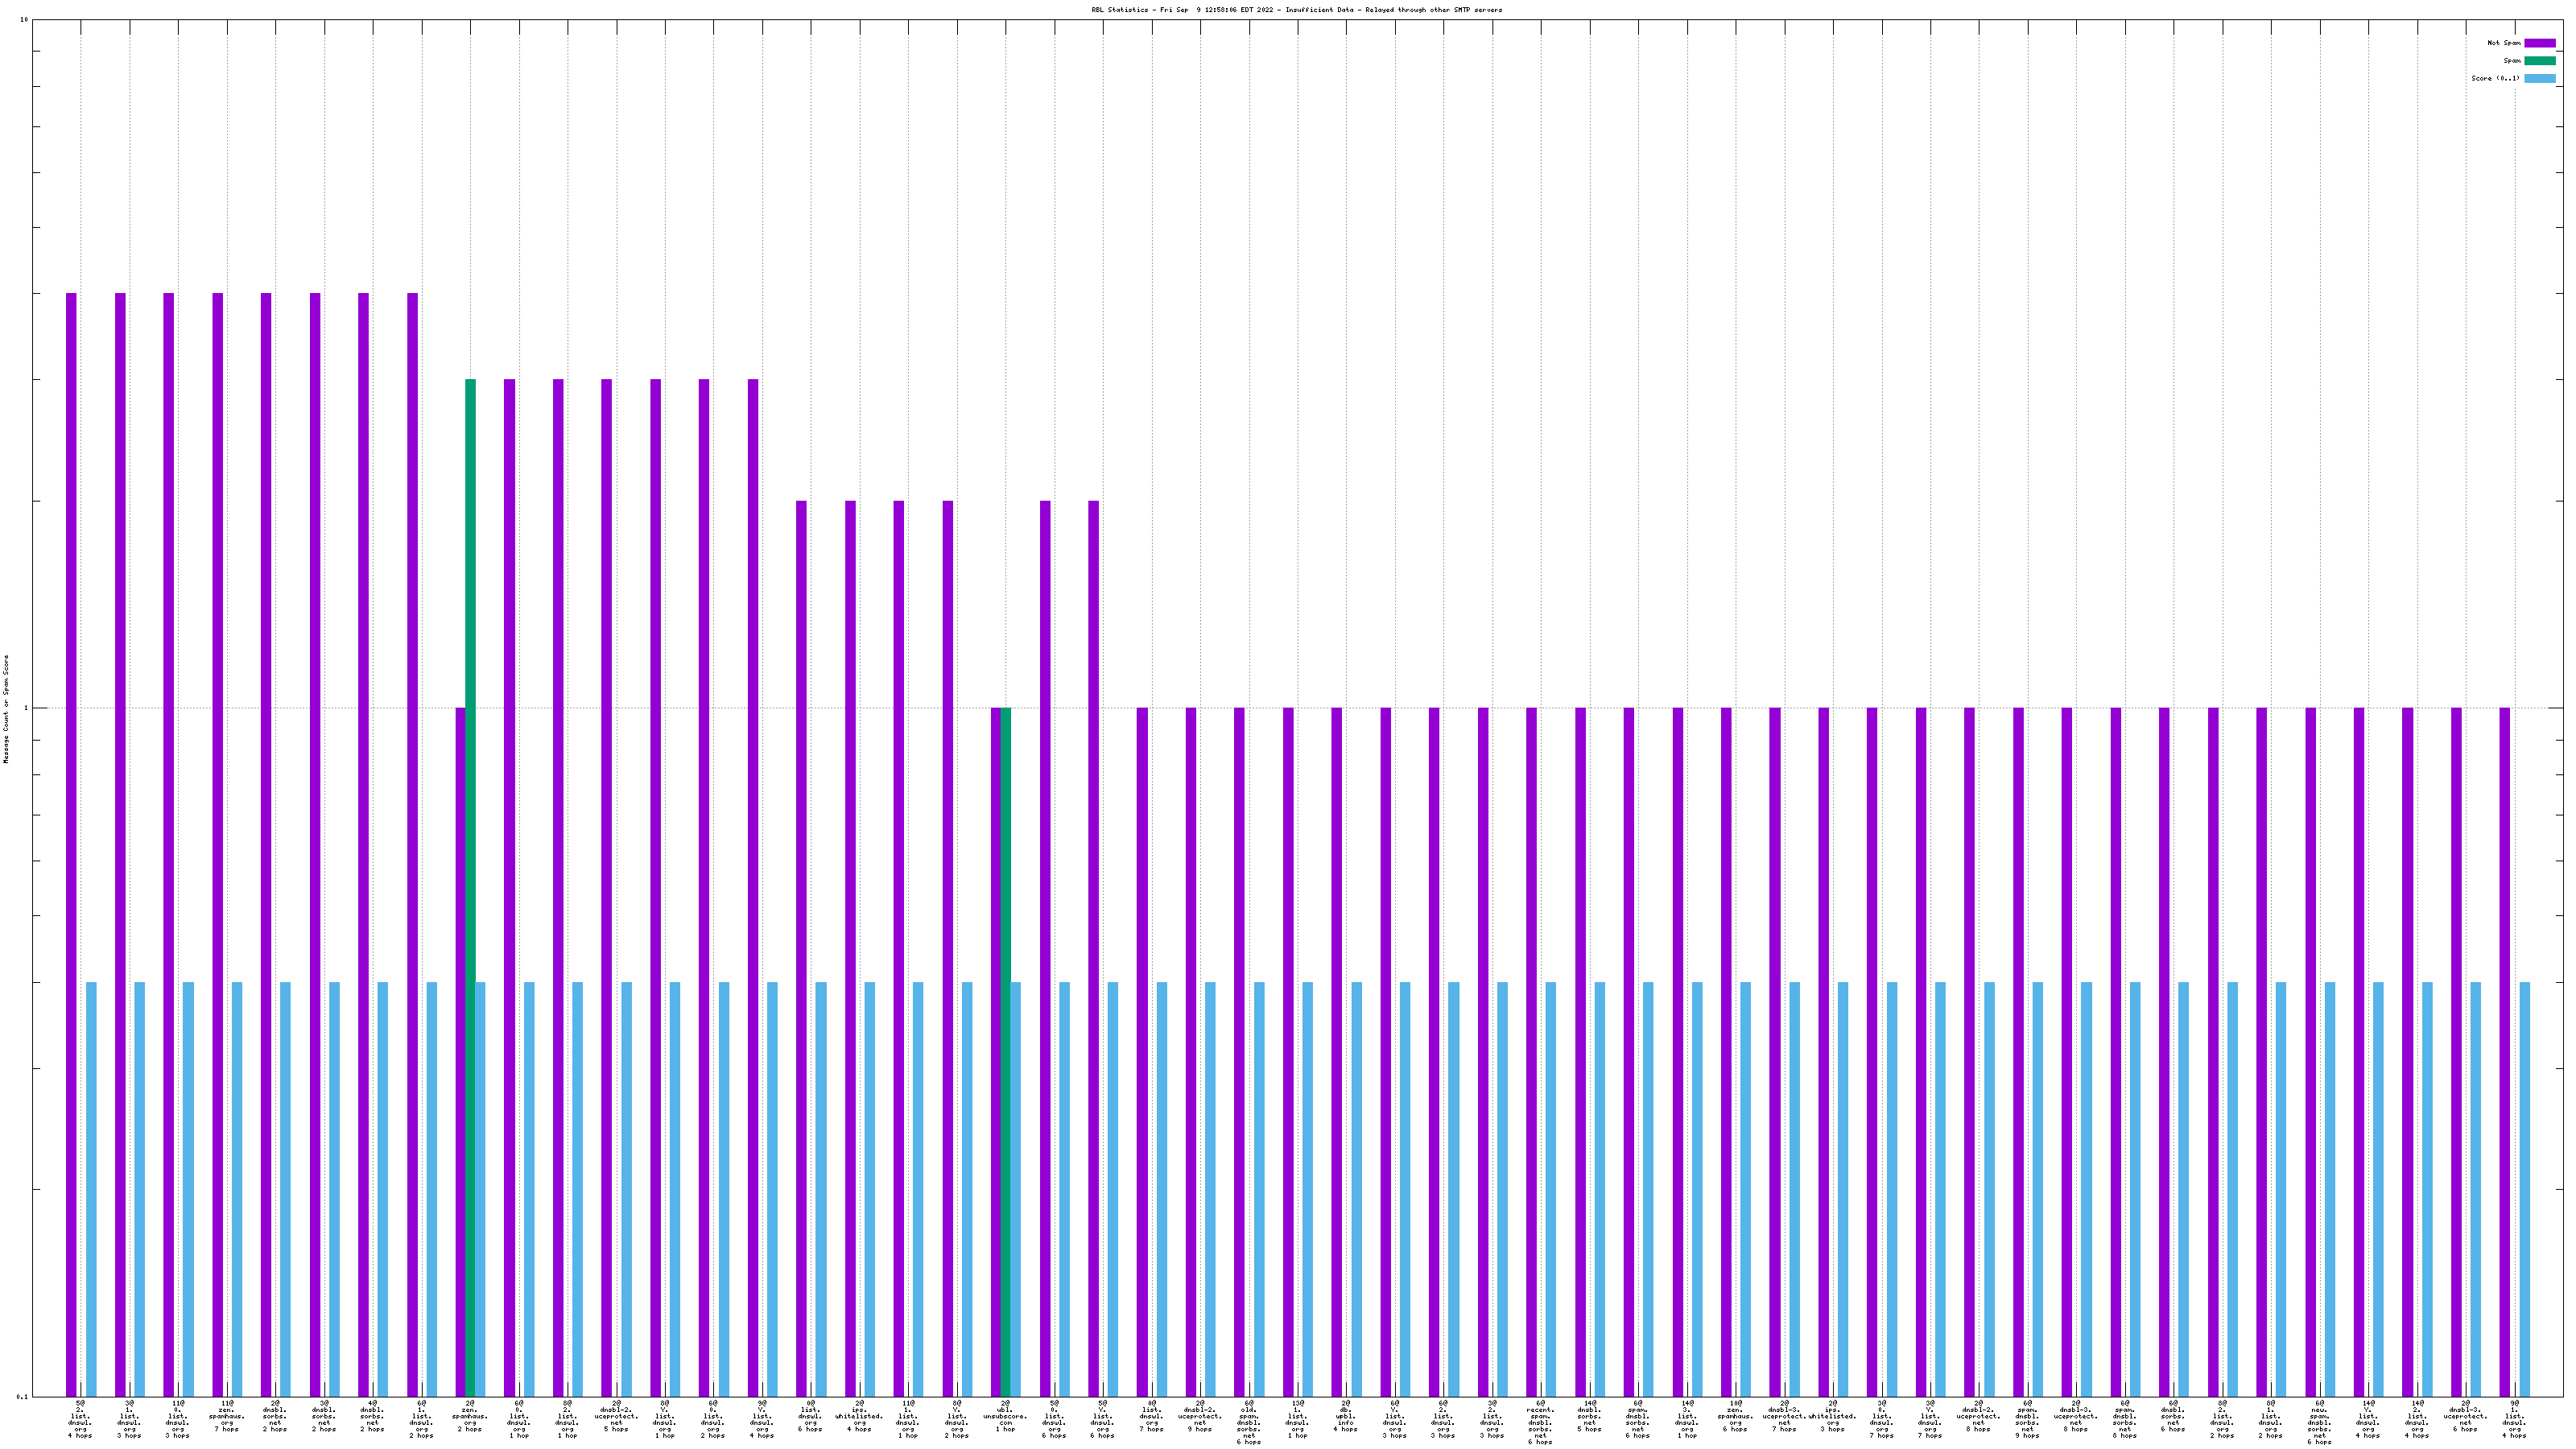The height and width of the screenshot is (1449, 2576).
Task: Click the 'Message Count or Spam Score' axis label
Action: pos(6,709)
